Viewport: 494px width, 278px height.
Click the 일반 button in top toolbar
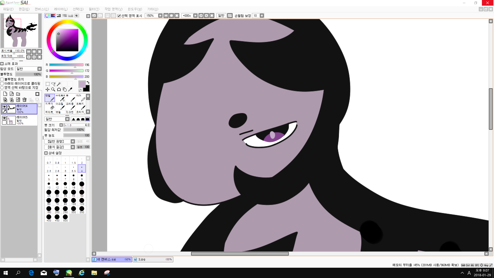tap(221, 16)
